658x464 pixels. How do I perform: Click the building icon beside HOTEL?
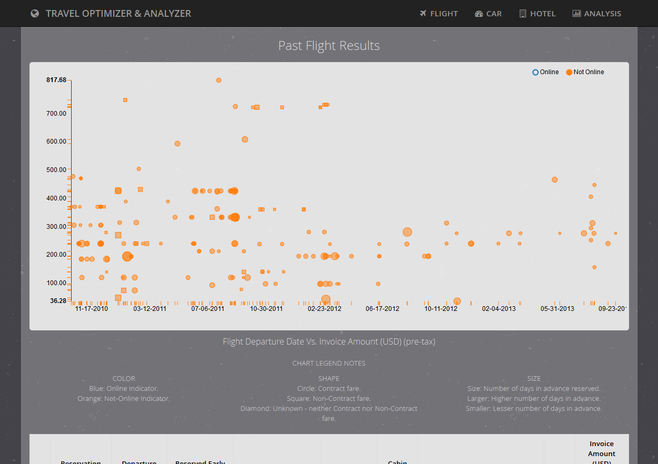pyautogui.click(x=523, y=14)
